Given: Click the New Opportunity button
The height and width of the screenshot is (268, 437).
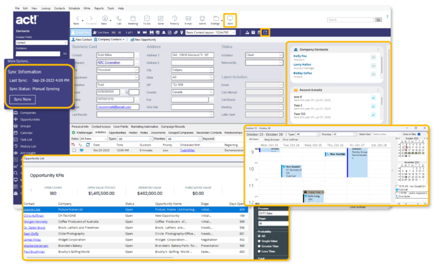Looking at the screenshot, I should (143, 39).
